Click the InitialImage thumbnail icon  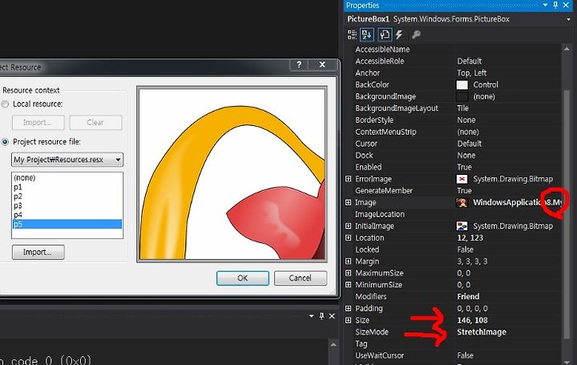point(462,226)
